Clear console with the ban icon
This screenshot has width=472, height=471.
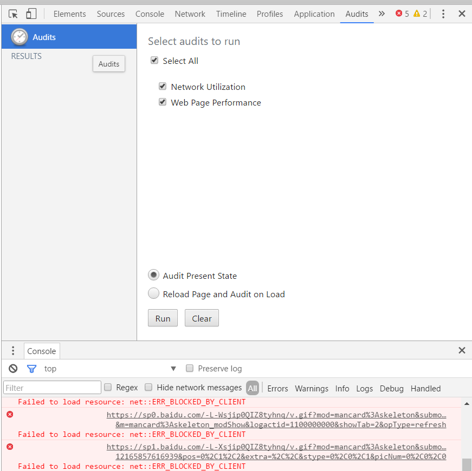coord(13,369)
